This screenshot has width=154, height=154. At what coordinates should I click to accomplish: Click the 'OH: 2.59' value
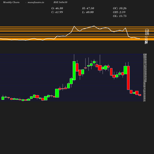click(119, 12)
